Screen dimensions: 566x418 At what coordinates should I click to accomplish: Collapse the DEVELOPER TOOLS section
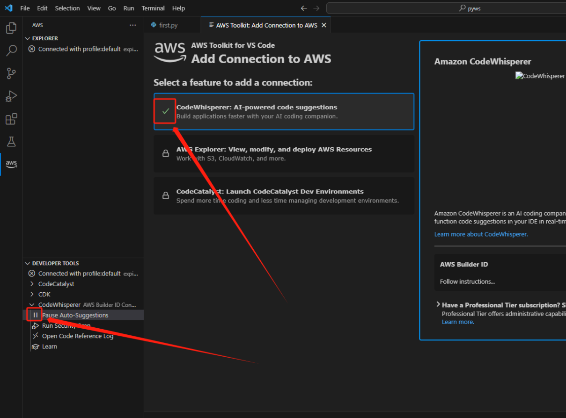pyautogui.click(x=28, y=263)
